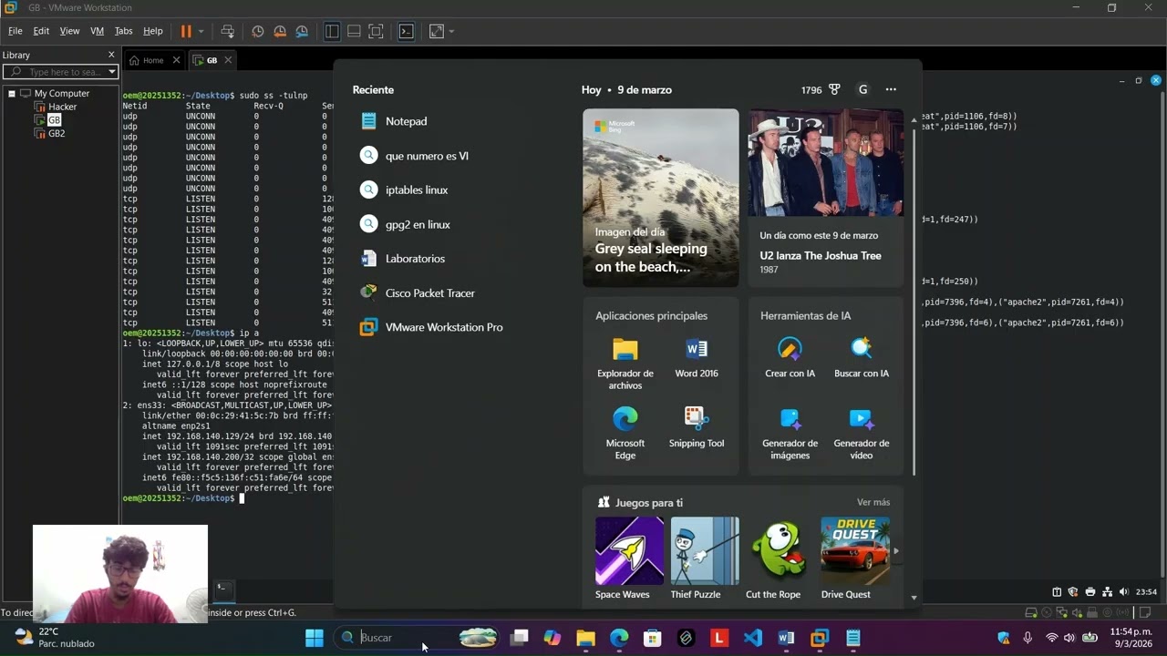Image resolution: width=1167 pixels, height=656 pixels.
Task: Open the Drive Quest game
Action: point(855,558)
